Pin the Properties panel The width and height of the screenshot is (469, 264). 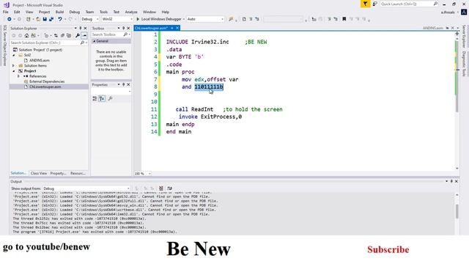pyautogui.click(x=123, y=85)
